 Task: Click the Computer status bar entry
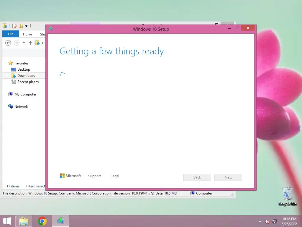coord(201,193)
